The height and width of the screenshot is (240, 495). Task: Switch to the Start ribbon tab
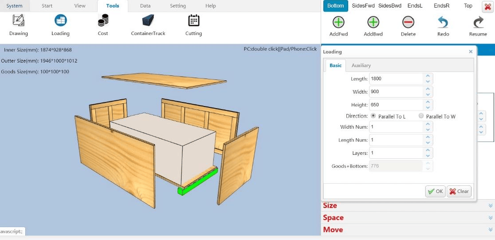pyautogui.click(x=47, y=6)
